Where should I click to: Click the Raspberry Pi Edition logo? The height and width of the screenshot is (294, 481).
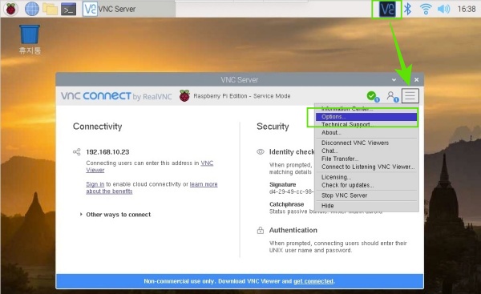184,96
